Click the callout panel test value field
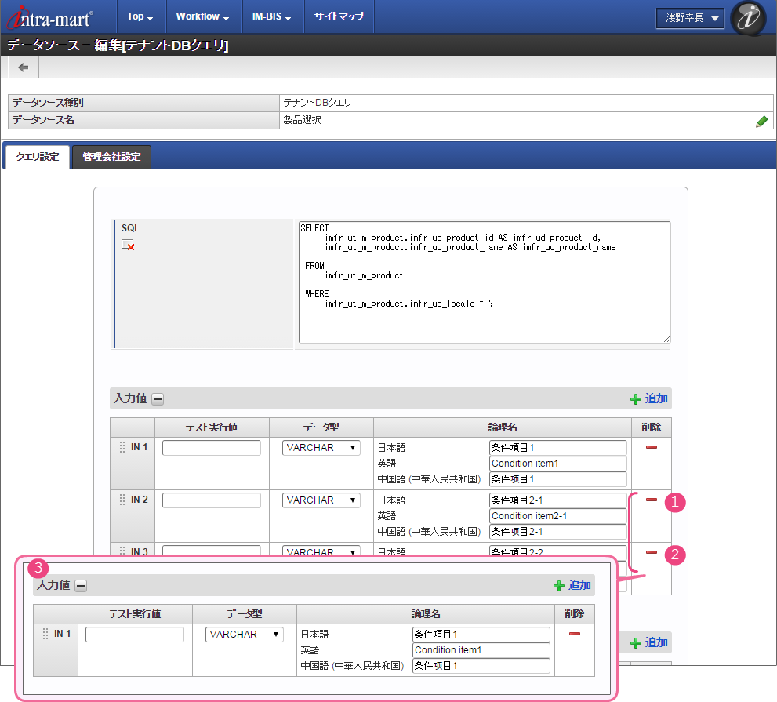 (x=135, y=635)
